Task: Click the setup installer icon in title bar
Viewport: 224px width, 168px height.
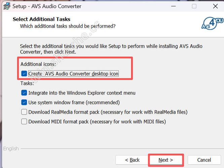Action: click(5, 6)
